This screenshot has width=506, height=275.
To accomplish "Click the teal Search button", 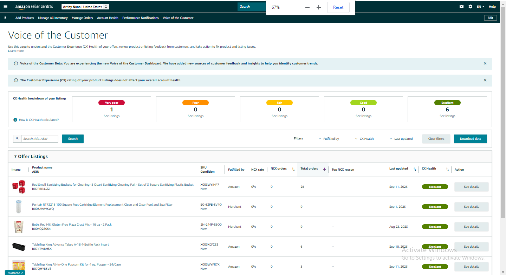I will click(x=73, y=139).
